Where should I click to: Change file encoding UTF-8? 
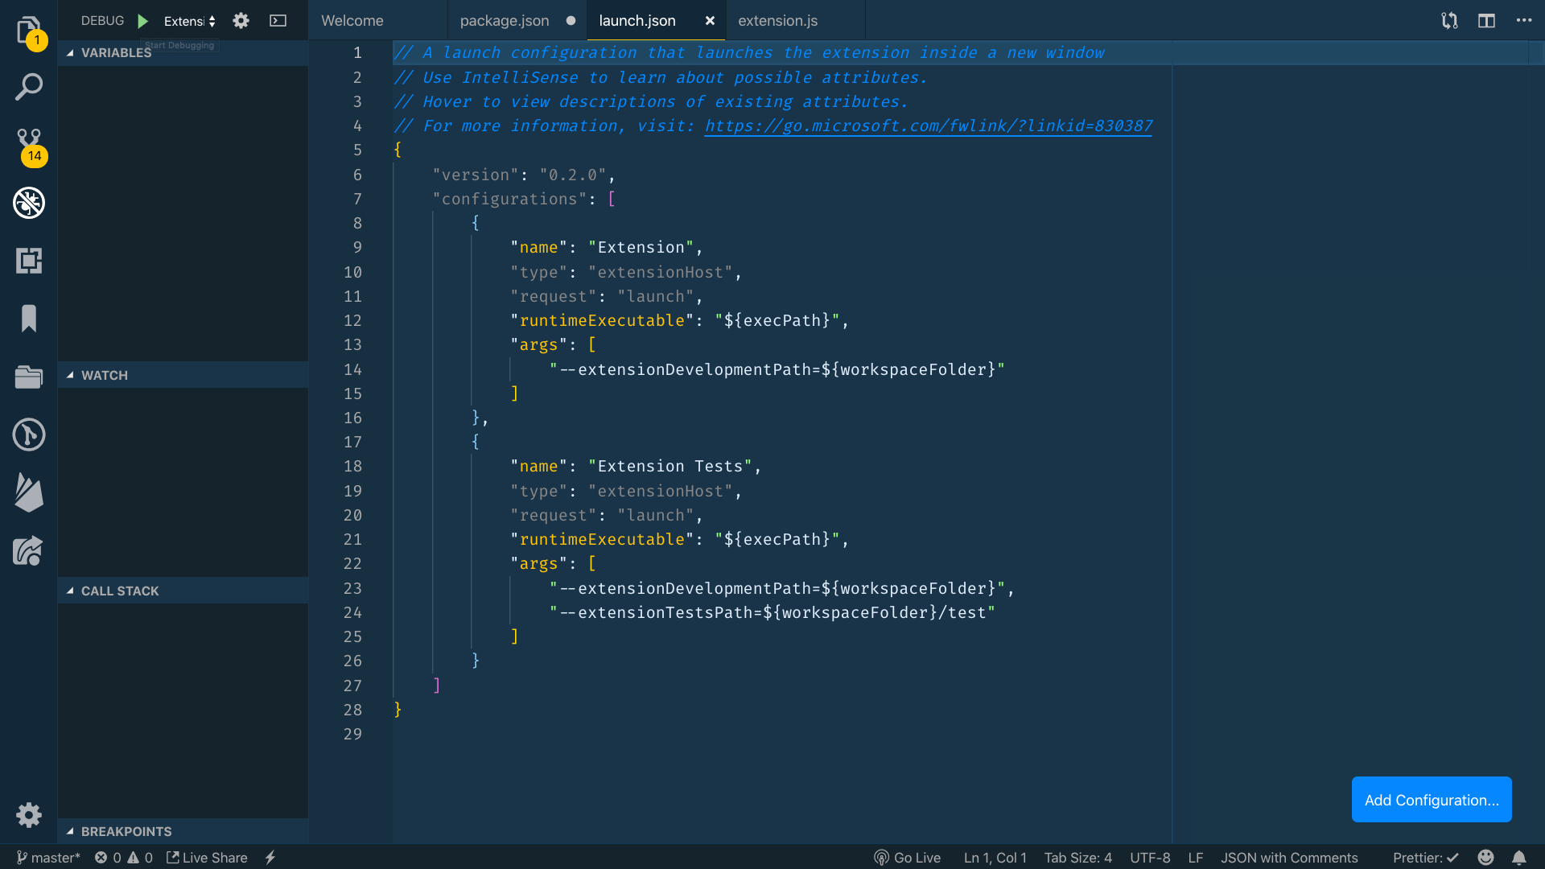[x=1150, y=858]
